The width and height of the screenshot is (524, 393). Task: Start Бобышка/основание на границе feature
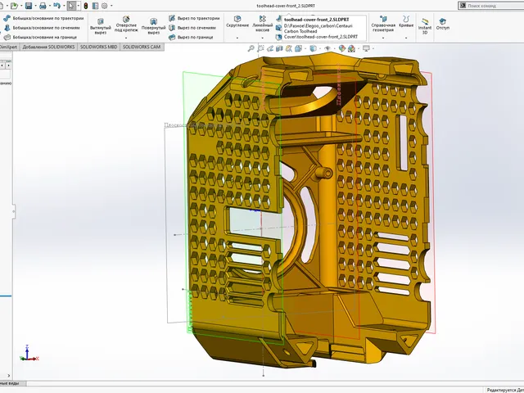click(x=40, y=37)
